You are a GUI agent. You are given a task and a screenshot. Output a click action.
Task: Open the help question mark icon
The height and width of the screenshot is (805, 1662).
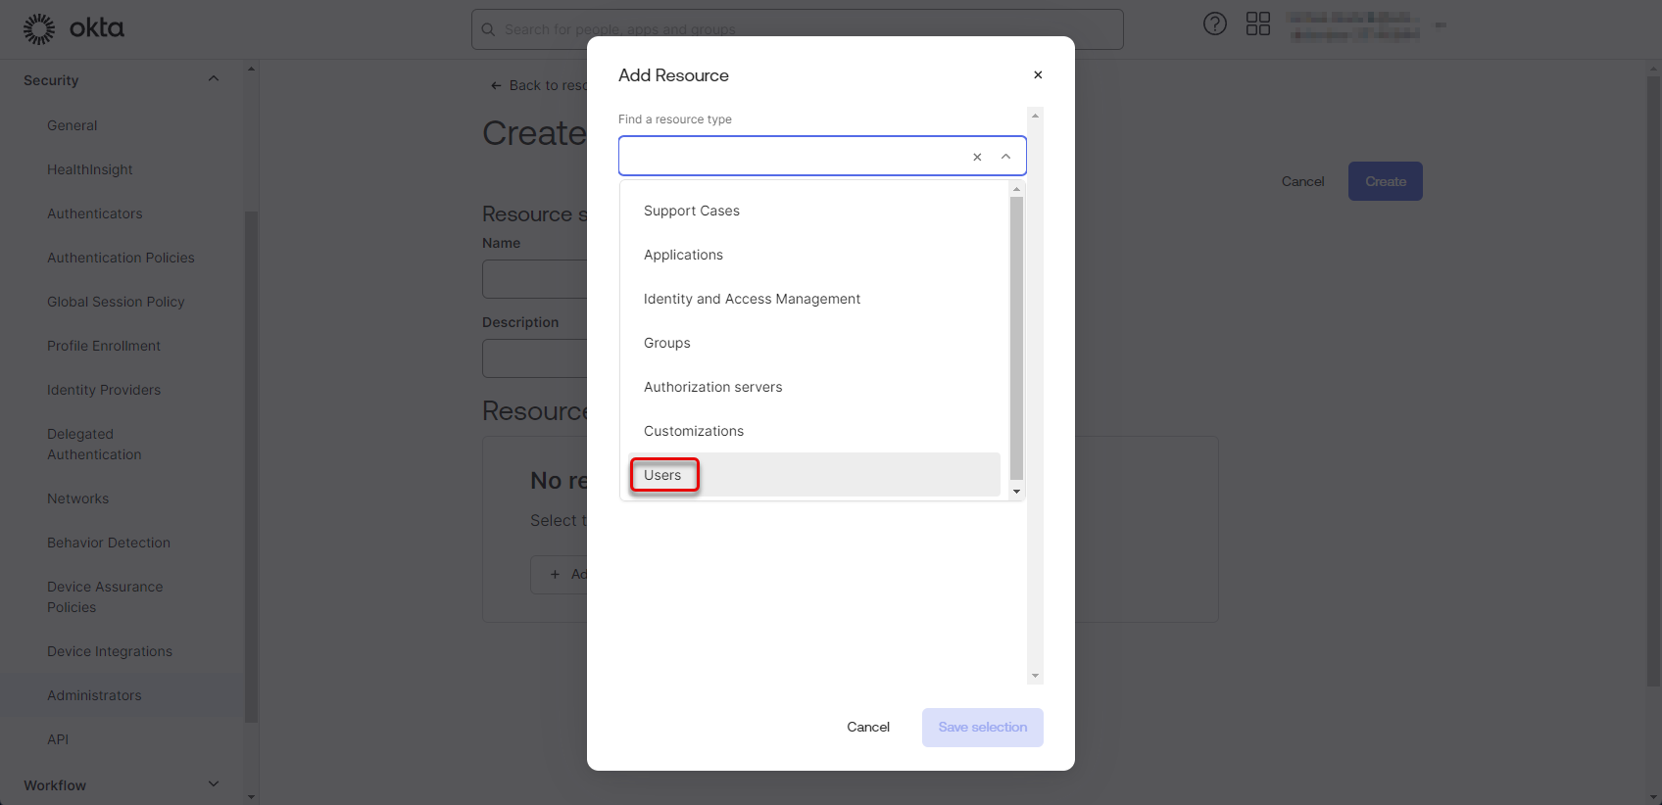tap(1215, 24)
